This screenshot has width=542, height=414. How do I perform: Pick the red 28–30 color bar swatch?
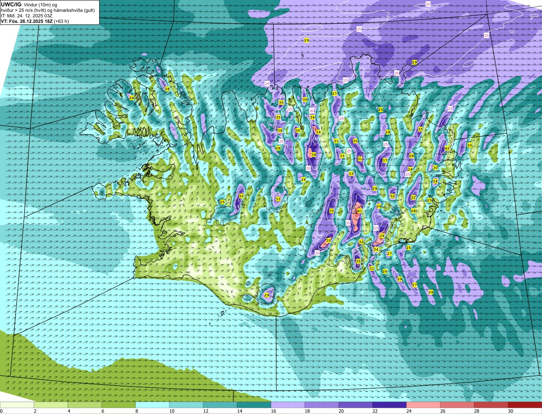491,405
